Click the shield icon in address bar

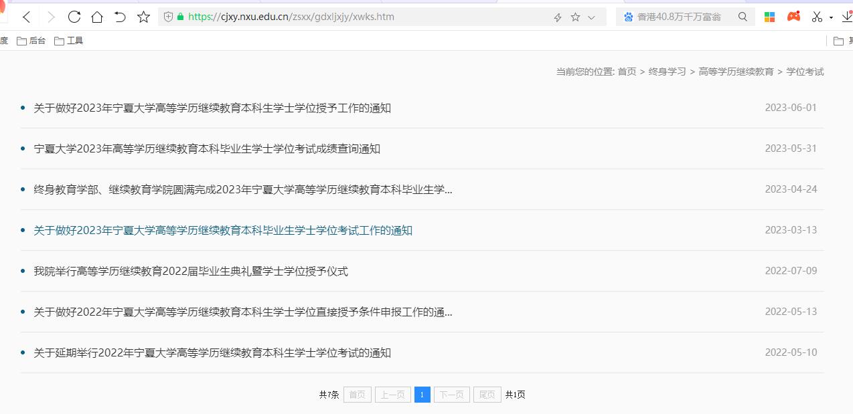coord(167,17)
